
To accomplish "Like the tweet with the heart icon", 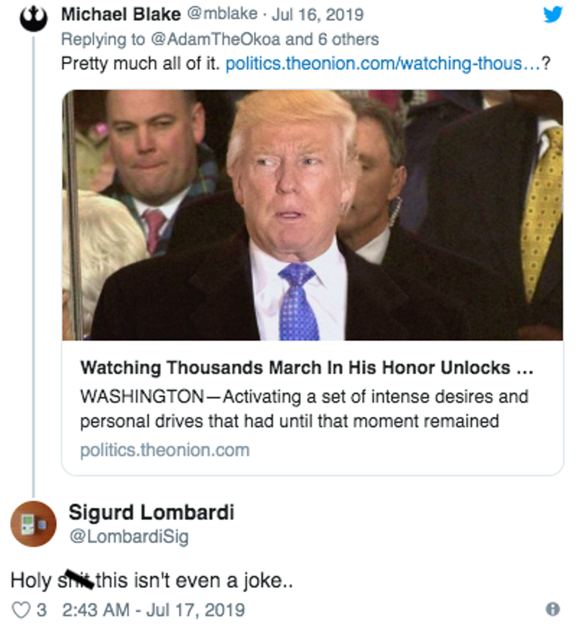I will pos(21,610).
